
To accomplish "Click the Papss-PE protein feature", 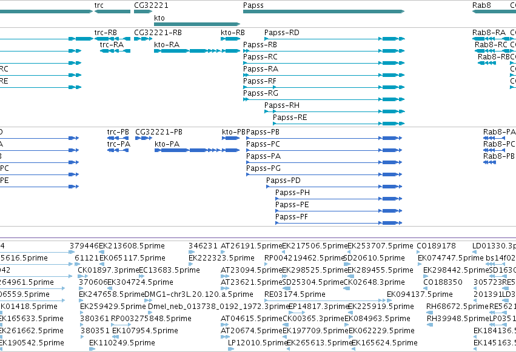I will click(x=338, y=211).
